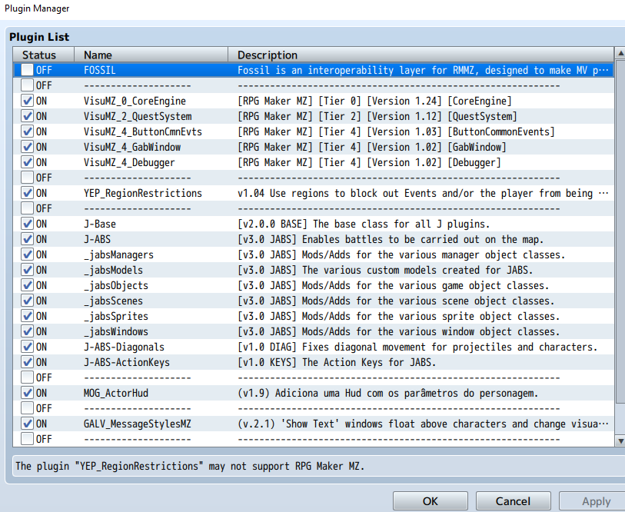Click the Cancel button
Screen dimensions: 625x512
click(513, 500)
